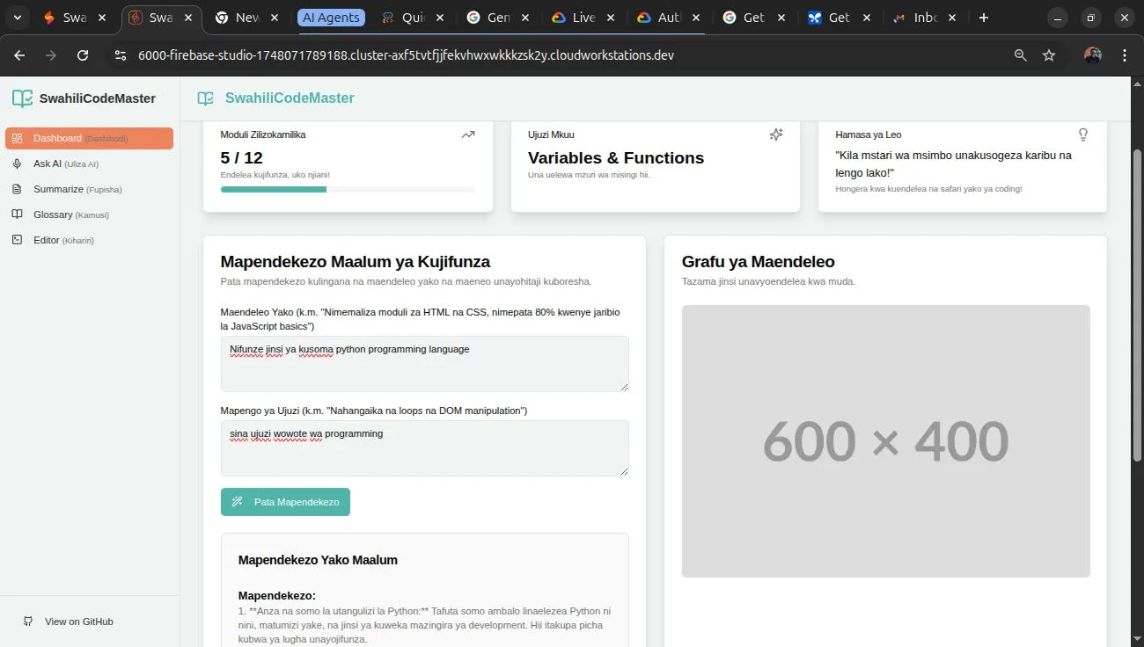The image size is (1144, 647).
Task: Click the address bar URL
Action: [407, 55]
